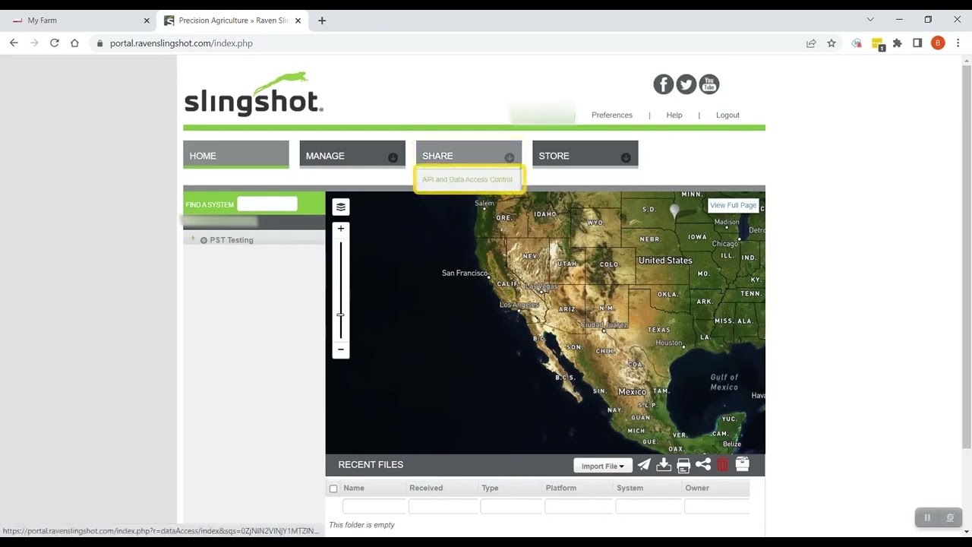The image size is (972, 547).
Task: Focus the System filter input
Action: (649, 506)
